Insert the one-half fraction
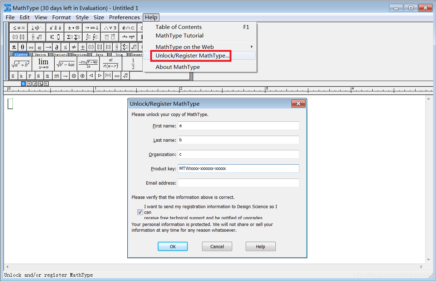The width and height of the screenshot is (436, 281). 133,64
